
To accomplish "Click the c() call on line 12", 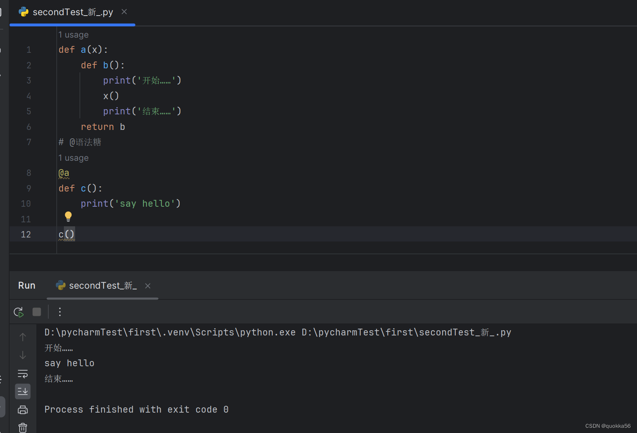I will [x=66, y=234].
